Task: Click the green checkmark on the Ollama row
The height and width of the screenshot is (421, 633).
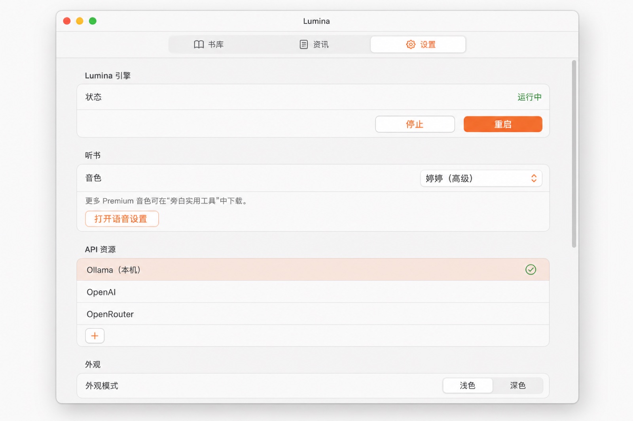Action: 531,269
